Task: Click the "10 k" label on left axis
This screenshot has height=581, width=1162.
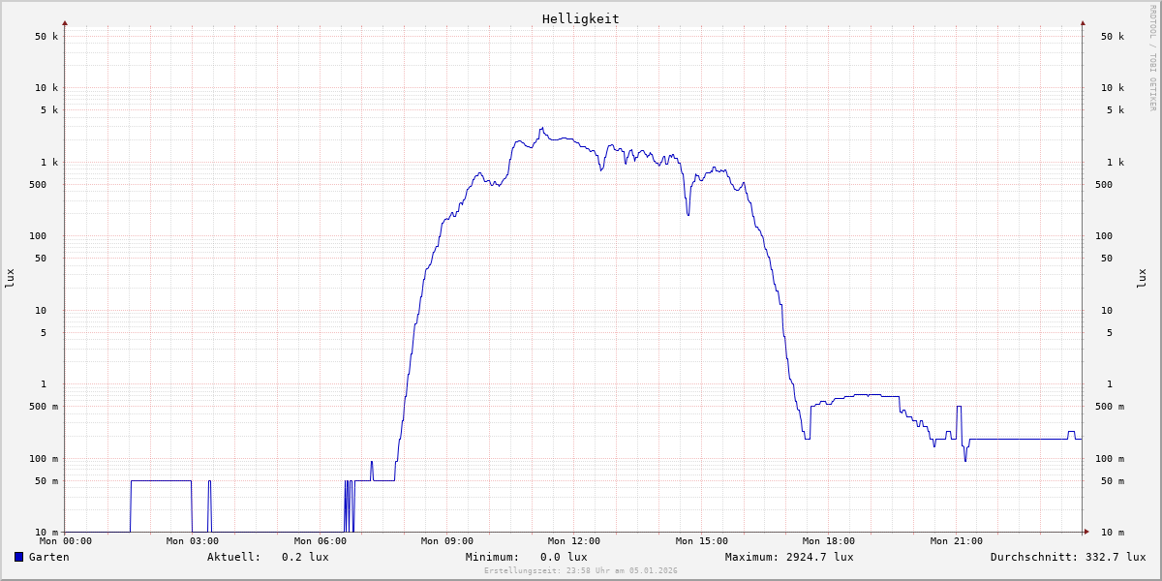Action: (x=46, y=88)
